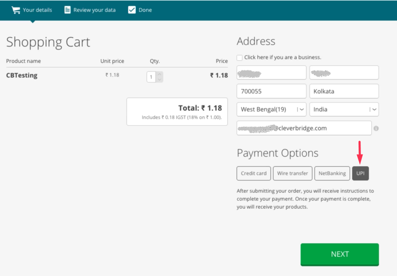Select Credit card payment option
Screen dimensions: 397x276
(x=253, y=173)
